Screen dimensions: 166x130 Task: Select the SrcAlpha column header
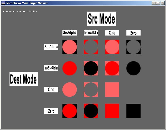click(x=70, y=33)
